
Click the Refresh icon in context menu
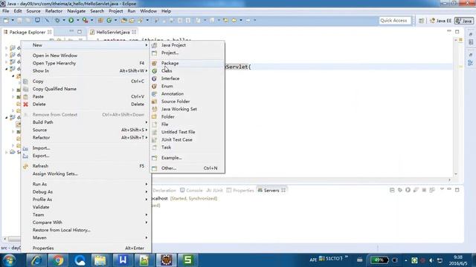coord(25,166)
